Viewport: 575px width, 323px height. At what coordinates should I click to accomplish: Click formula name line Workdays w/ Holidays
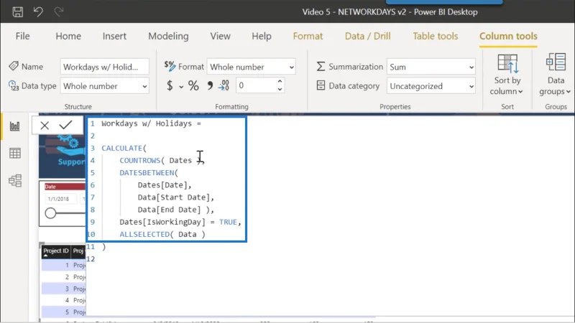pyautogui.click(x=151, y=123)
